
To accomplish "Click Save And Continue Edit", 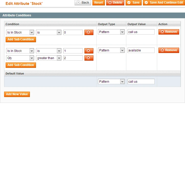I will (164, 3).
